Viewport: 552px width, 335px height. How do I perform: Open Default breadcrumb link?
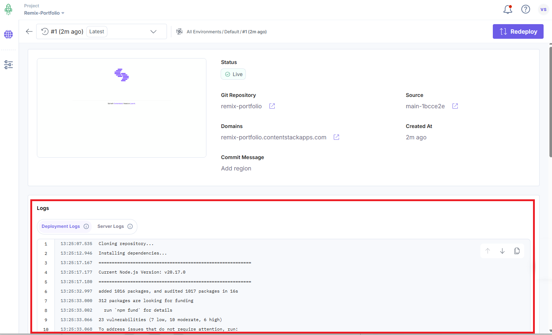232,32
